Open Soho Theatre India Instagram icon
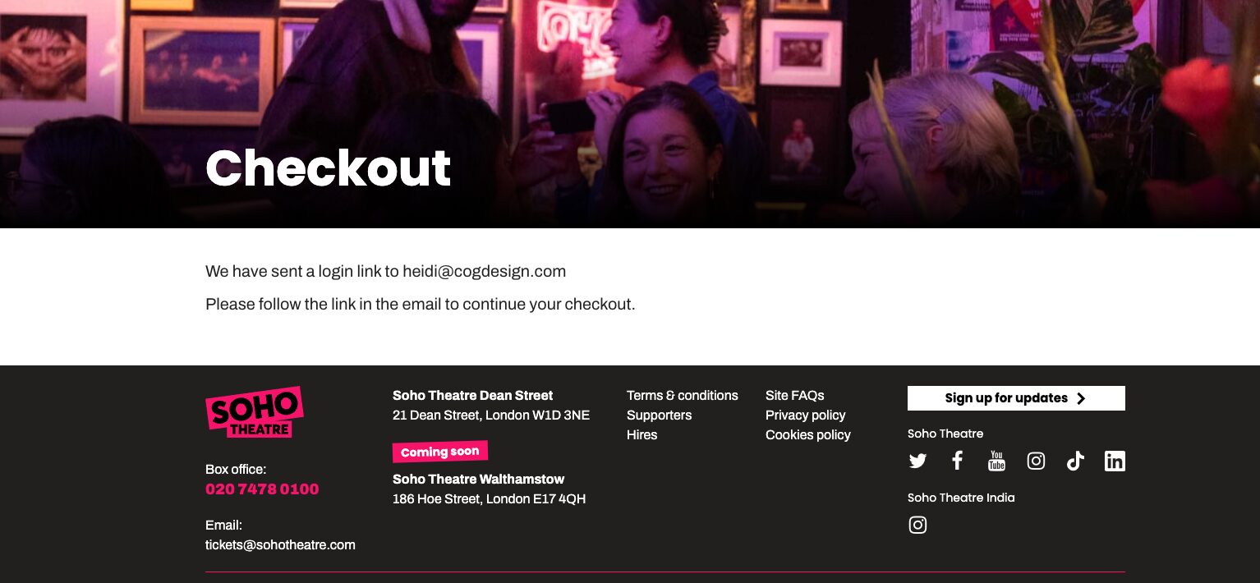Viewport: 1260px width, 583px height. point(917,525)
